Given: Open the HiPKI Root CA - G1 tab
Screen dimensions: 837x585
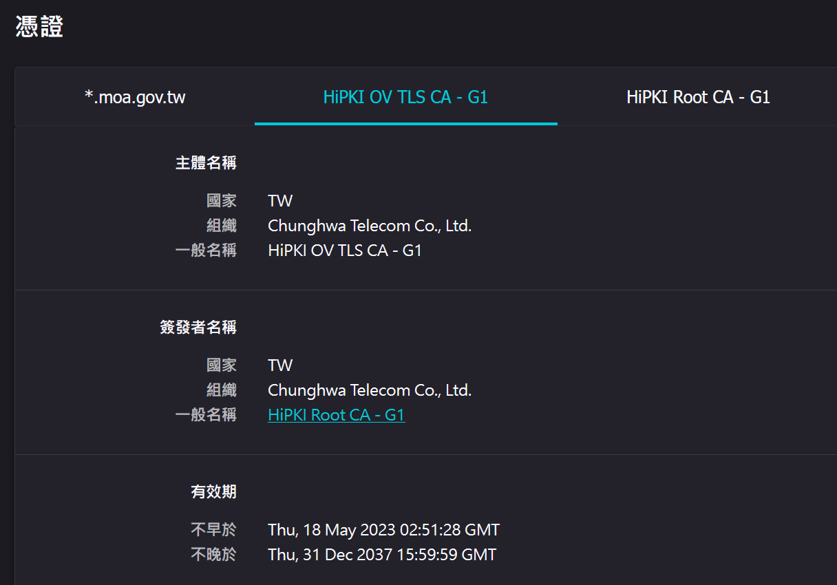Looking at the screenshot, I should point(698,97).
